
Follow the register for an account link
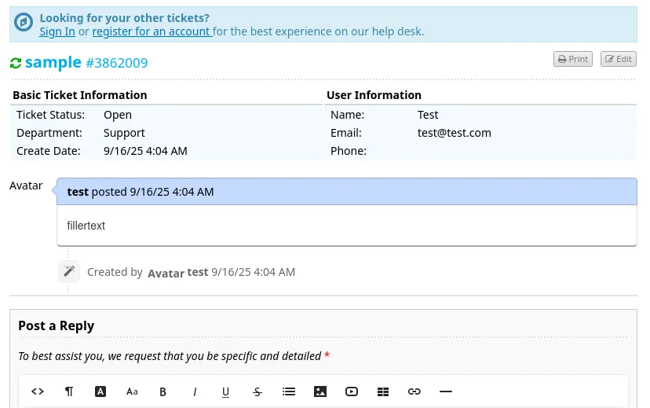pyautogui.click(x=151, y=31)
